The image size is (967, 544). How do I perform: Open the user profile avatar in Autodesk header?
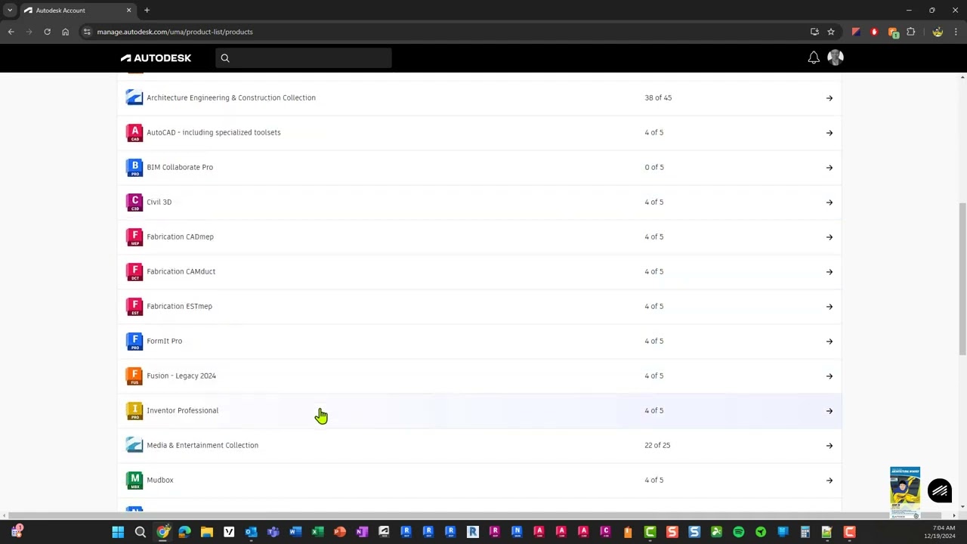[836, 57]
